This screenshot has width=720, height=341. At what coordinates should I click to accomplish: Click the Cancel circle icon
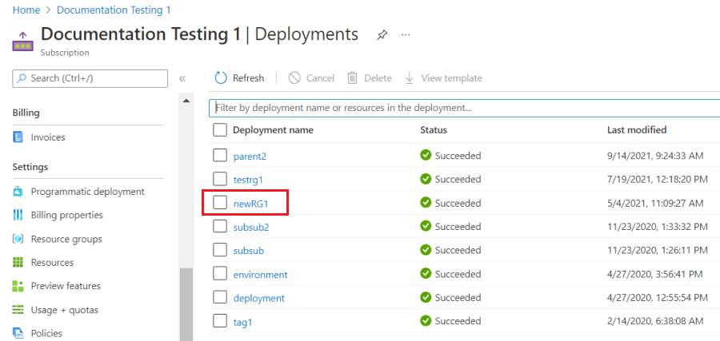[294, 78]
